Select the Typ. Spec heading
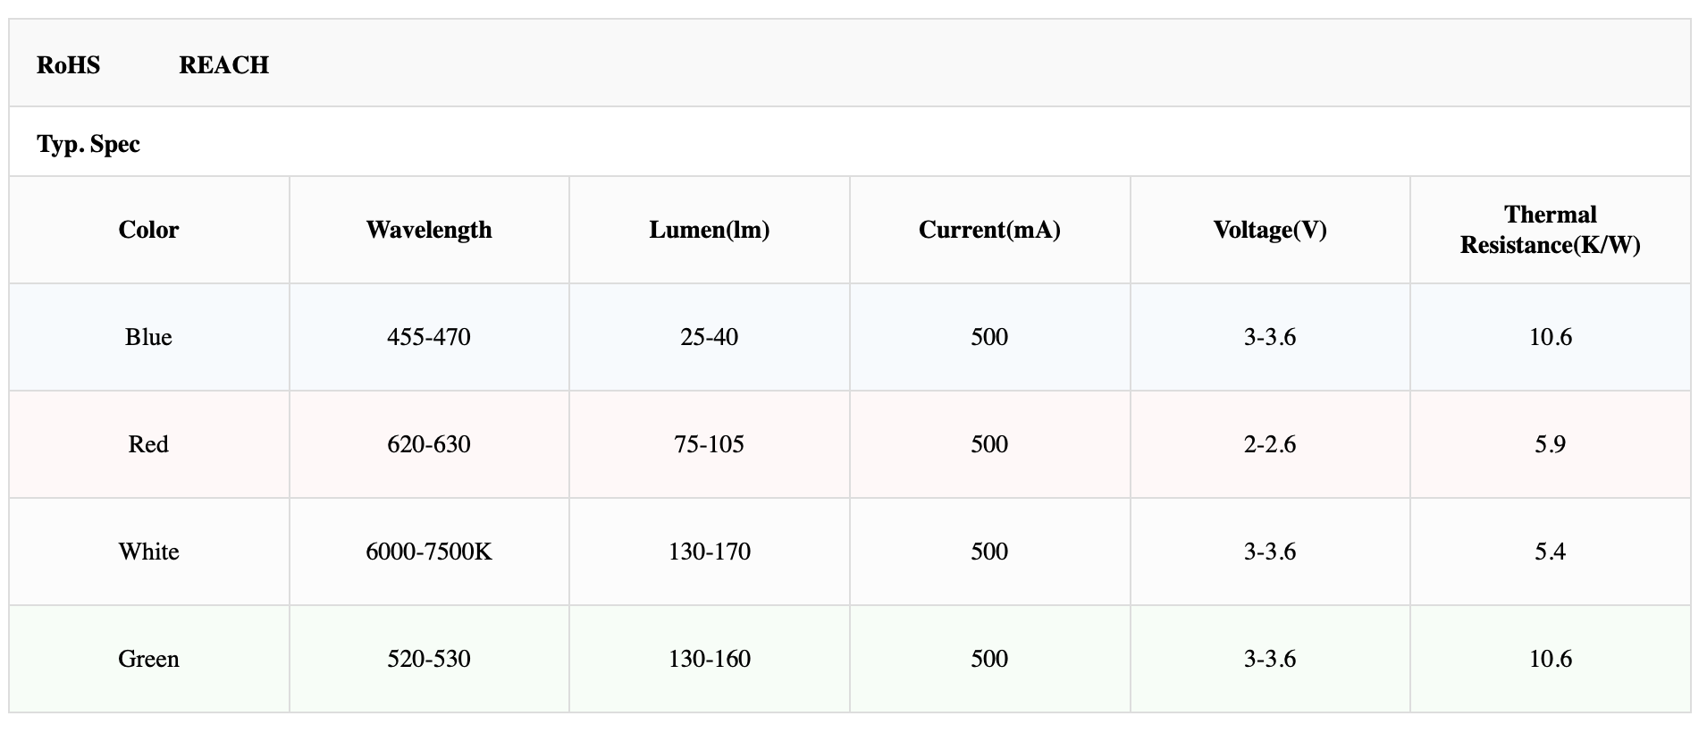Image resolution: width=1707 pixels, height=733 pixels. 88,144
